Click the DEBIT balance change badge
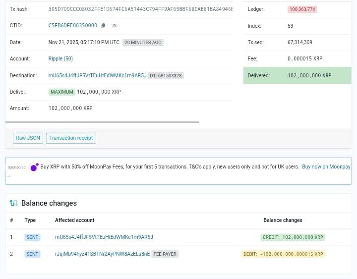 [x=283, y=254]
